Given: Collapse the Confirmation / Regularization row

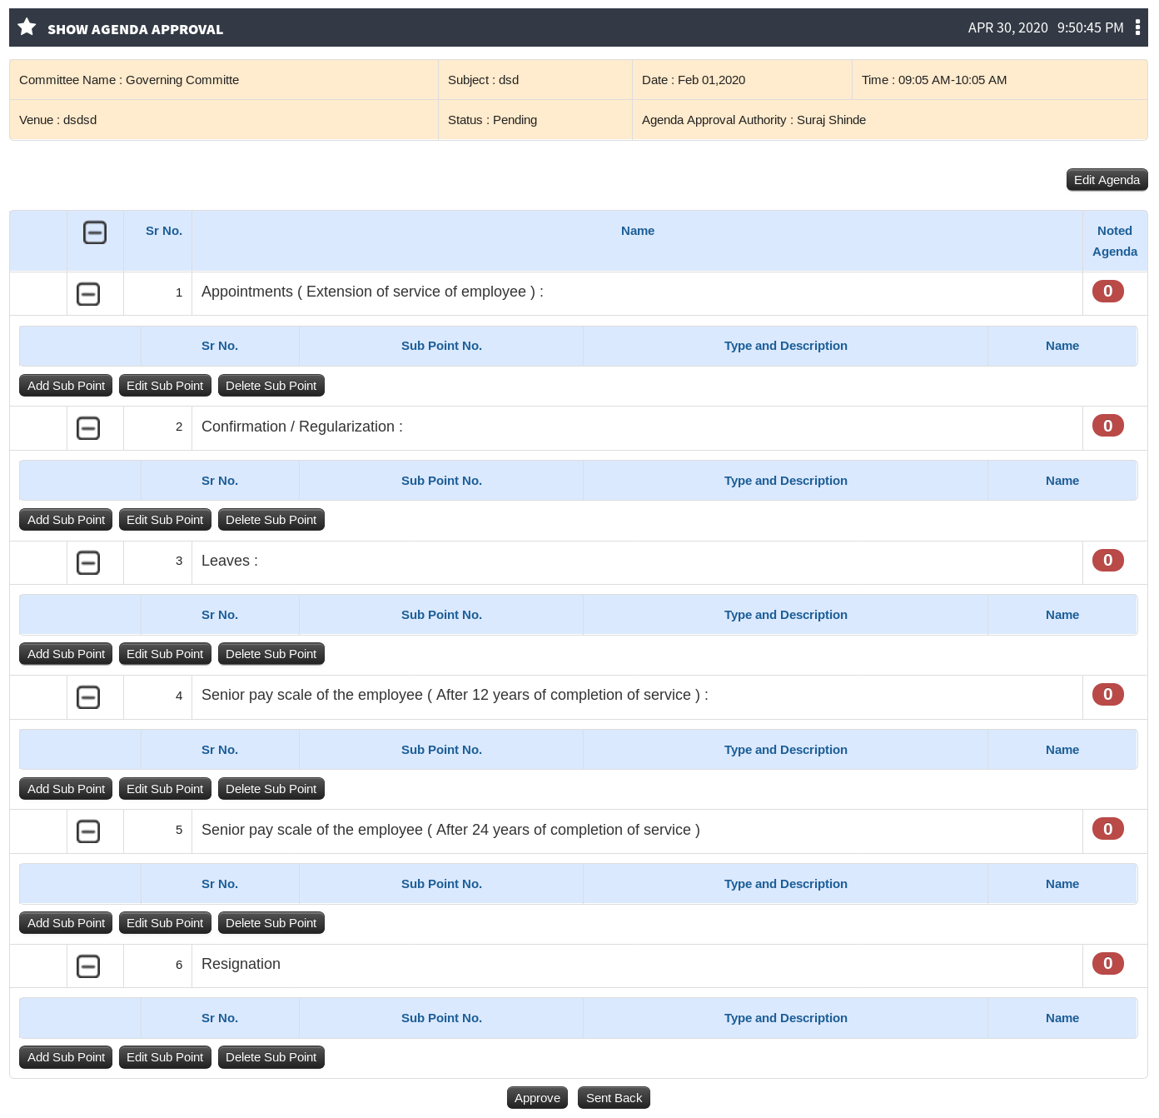Looking at the screenshot, I should [88, 428].
